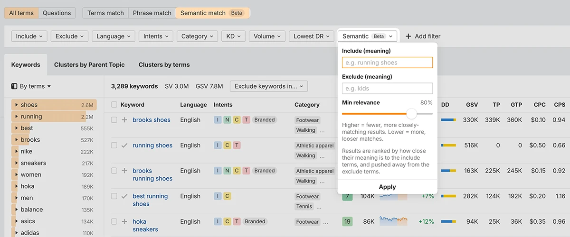Viewport: 570px width, 237px height.
Task: Expand the nike term group
Action: point(17,151)
